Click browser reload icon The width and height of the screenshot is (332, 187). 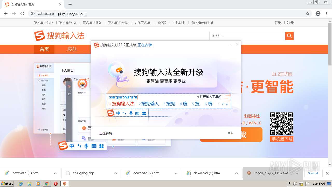(x=22, y=14)
